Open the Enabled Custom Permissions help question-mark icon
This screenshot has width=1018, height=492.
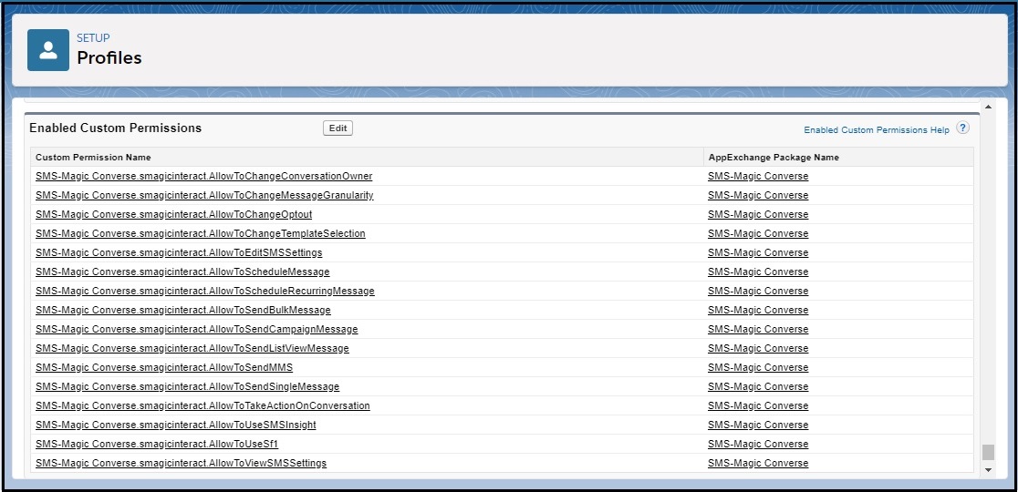click(963, 128)
